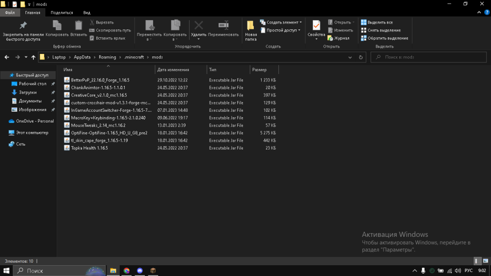Click AppData in the address breadcrumb
Image resolution: width=491 pixels, height=276 pixels.
click(x=82, y=57)
